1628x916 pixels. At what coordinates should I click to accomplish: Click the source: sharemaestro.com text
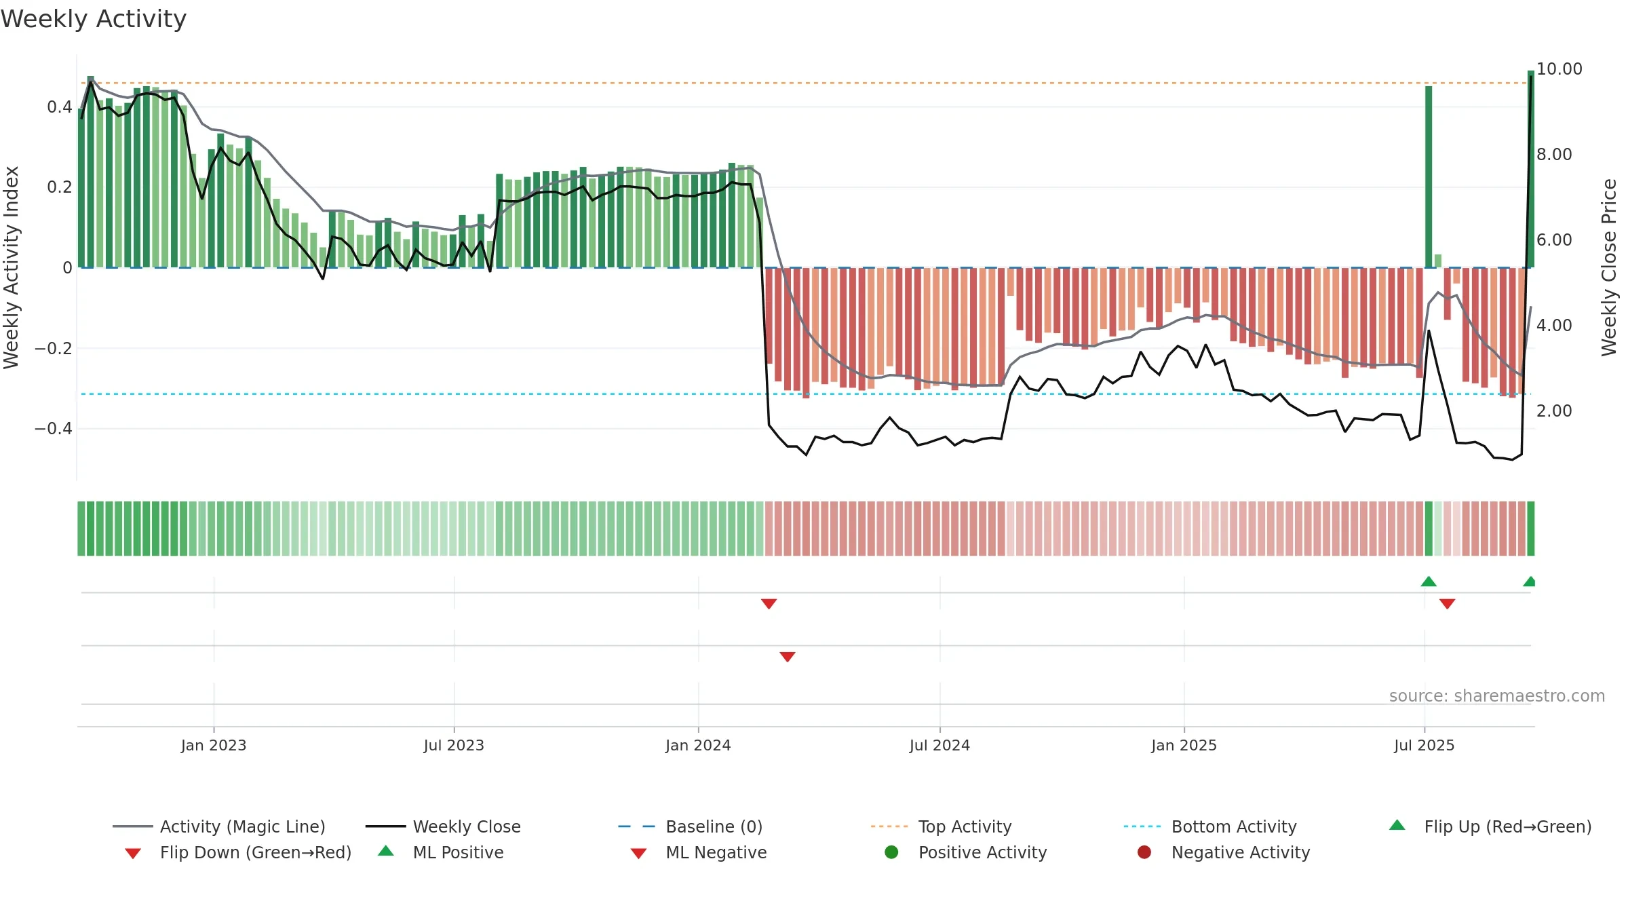tap(1497, 696)
